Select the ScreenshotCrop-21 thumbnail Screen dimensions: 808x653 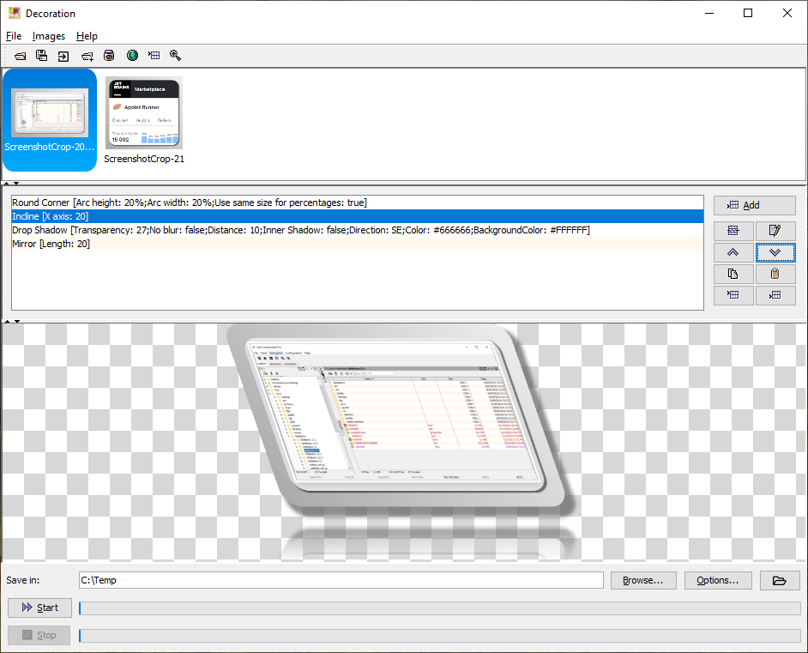(144, 116)
